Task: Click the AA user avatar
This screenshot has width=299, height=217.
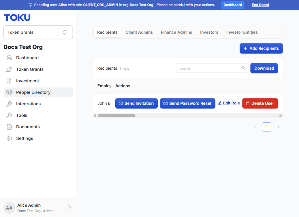Action: [x=9, y=208]
